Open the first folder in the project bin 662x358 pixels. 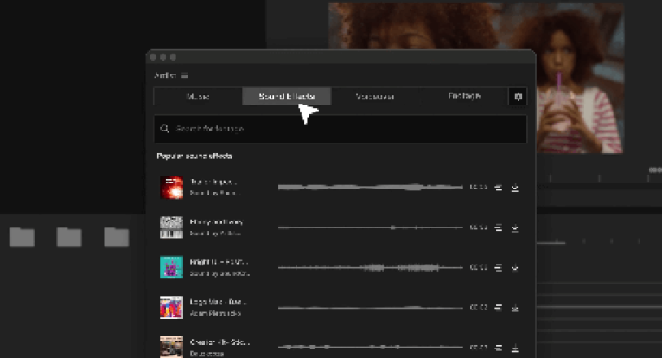click(22, 237)
